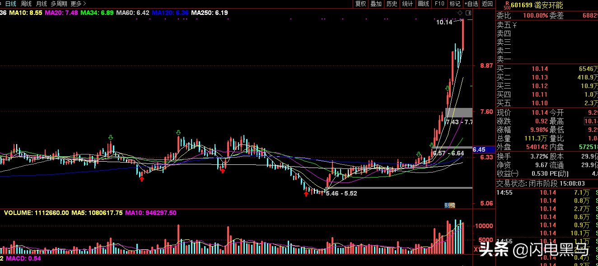598x266 pixels.
Task: Click the 财榜 marker on chart
Action: [x=449, y=205]
